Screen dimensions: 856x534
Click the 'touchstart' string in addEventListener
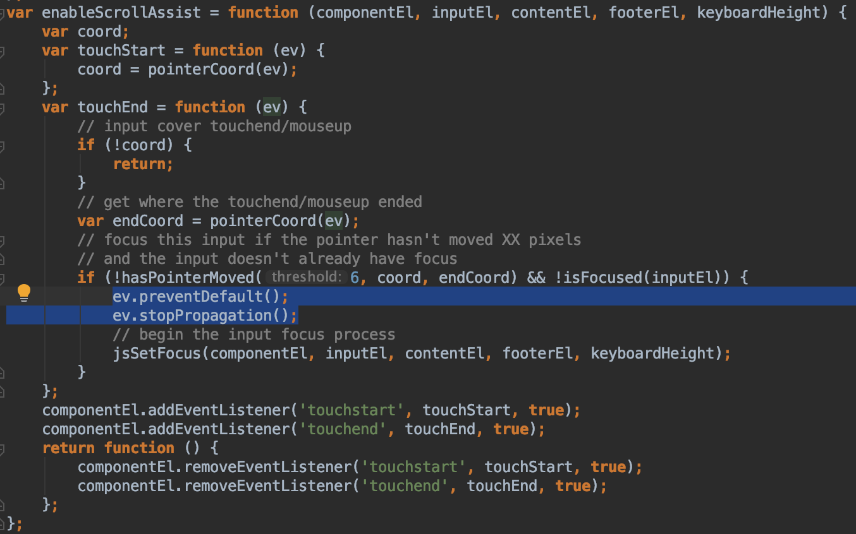pos(352,410)
